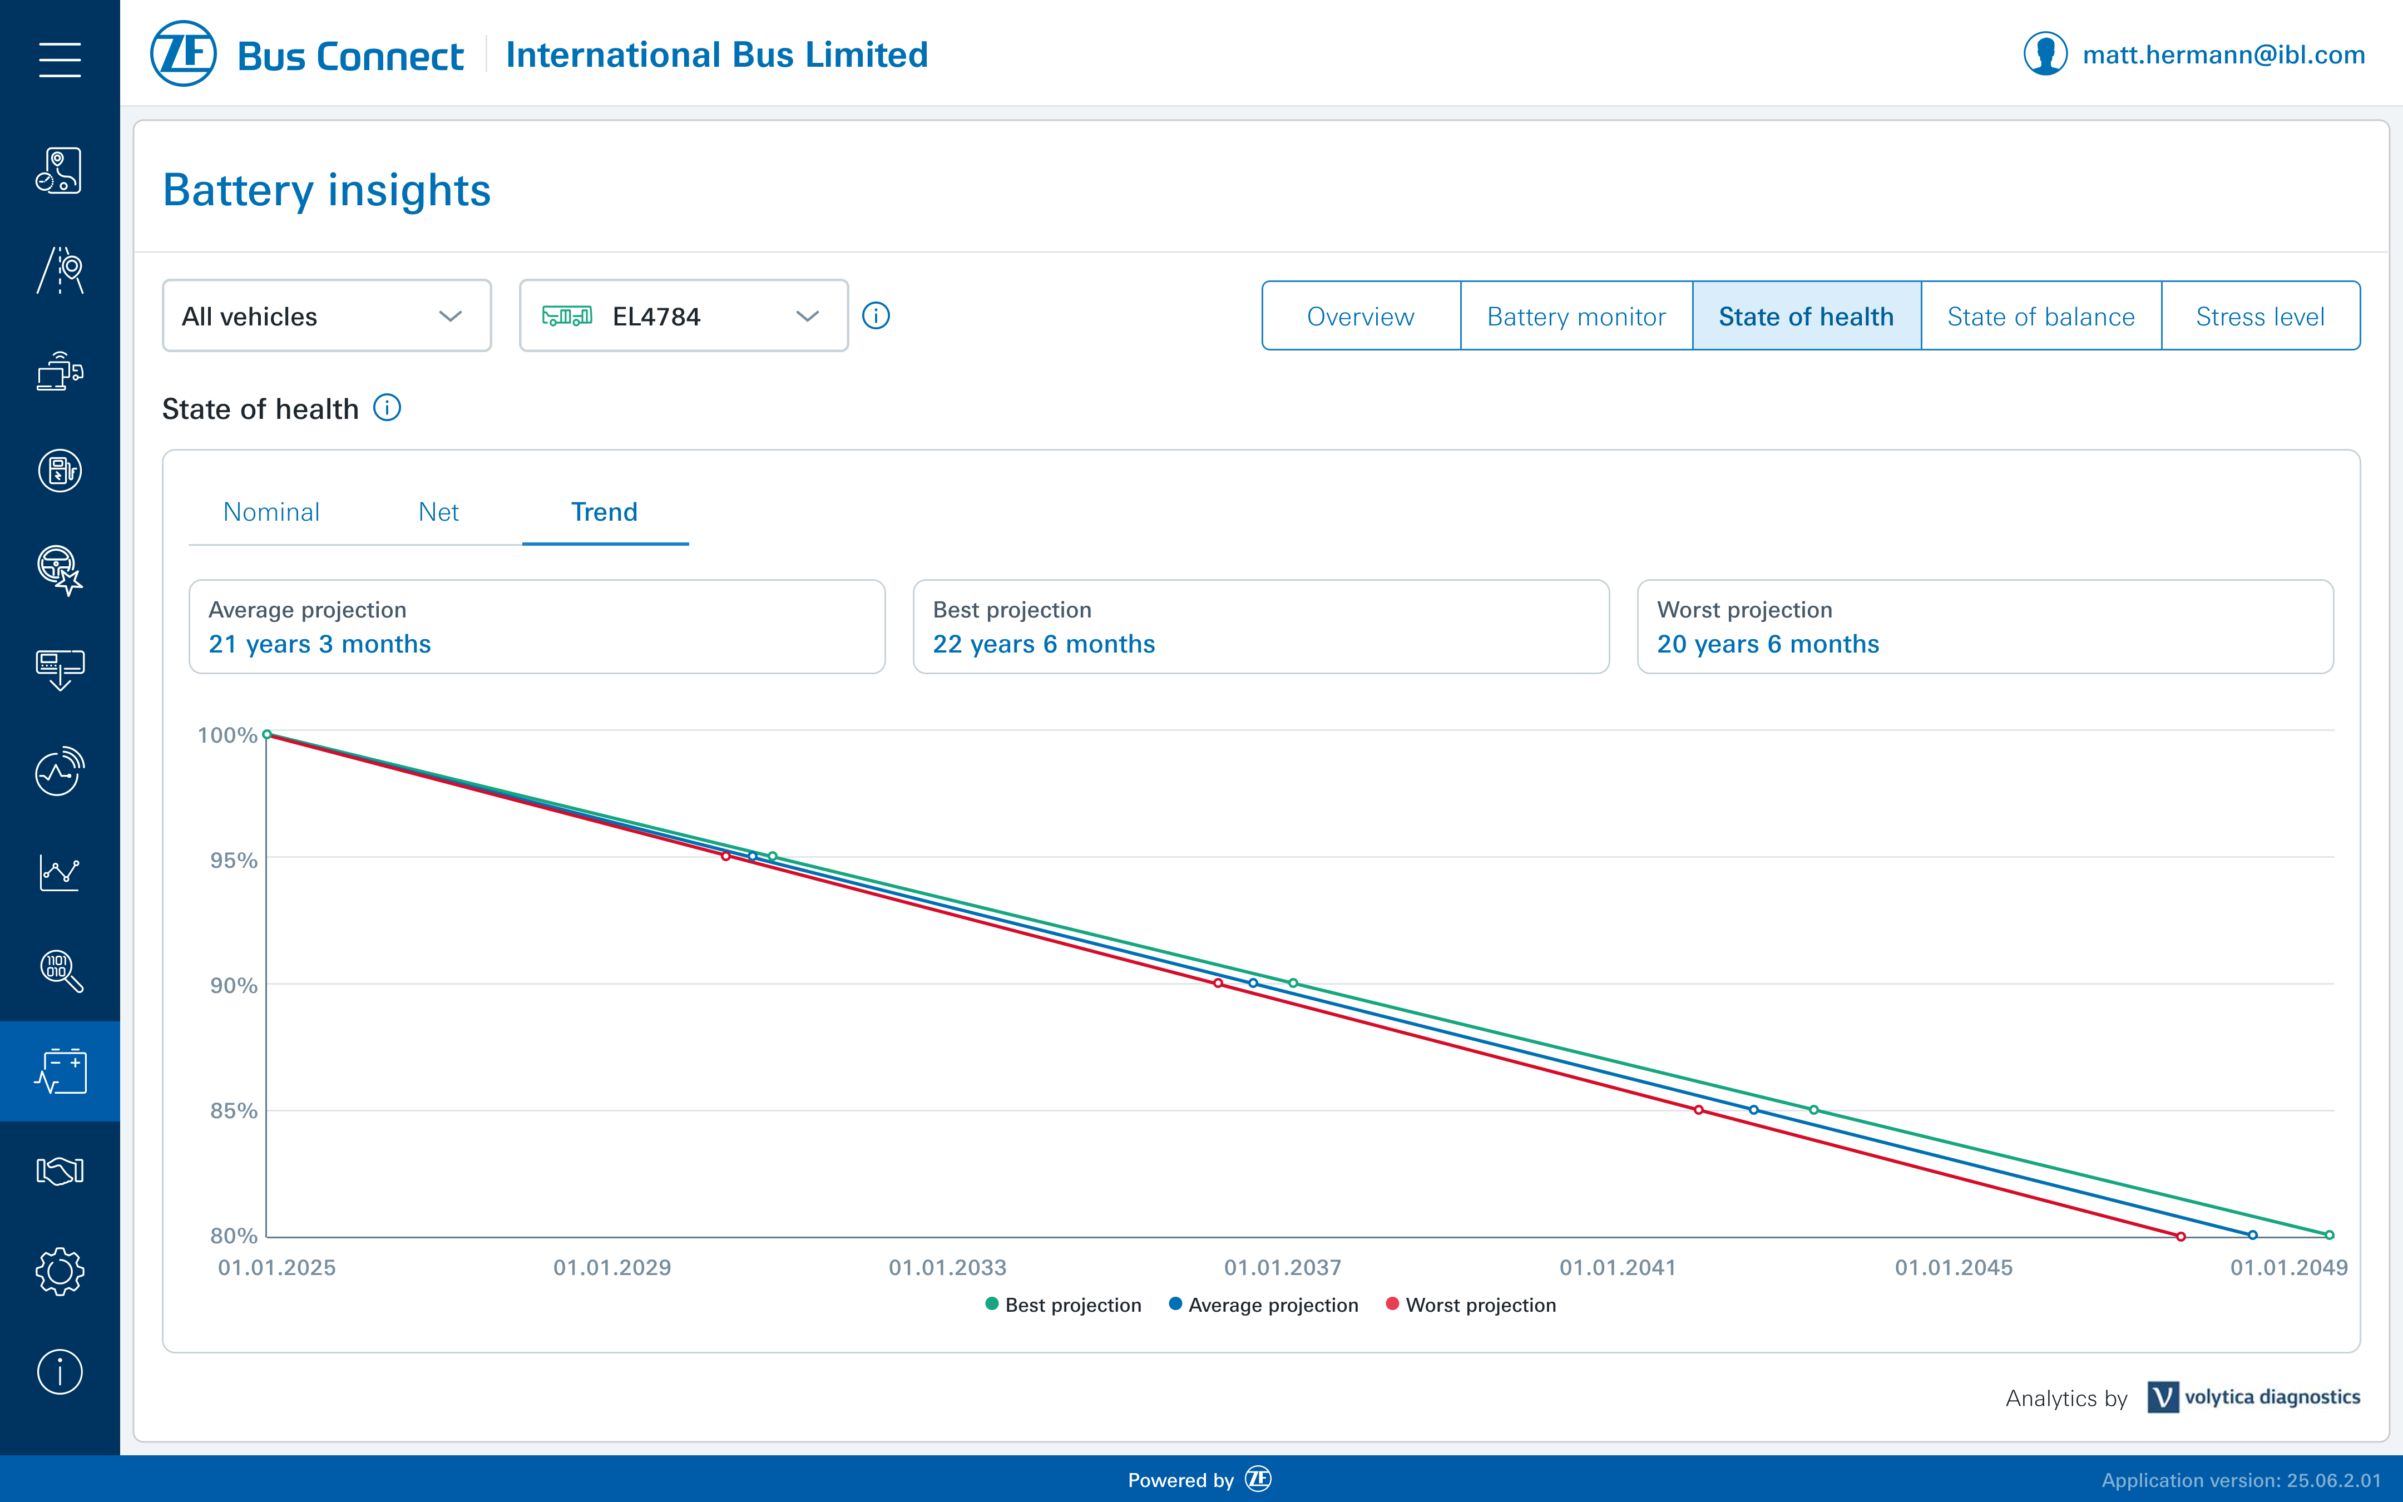Open the hamburger menu in the sidebar

(x=60, y=60)
